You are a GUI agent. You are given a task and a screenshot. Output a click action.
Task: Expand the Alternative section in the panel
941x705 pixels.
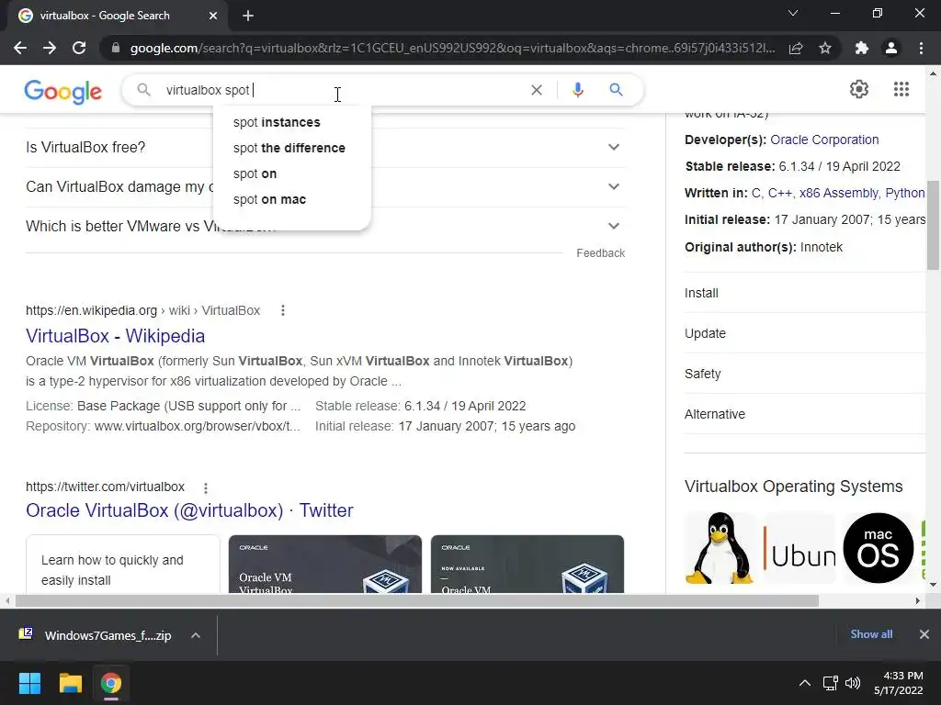[805, 414]
